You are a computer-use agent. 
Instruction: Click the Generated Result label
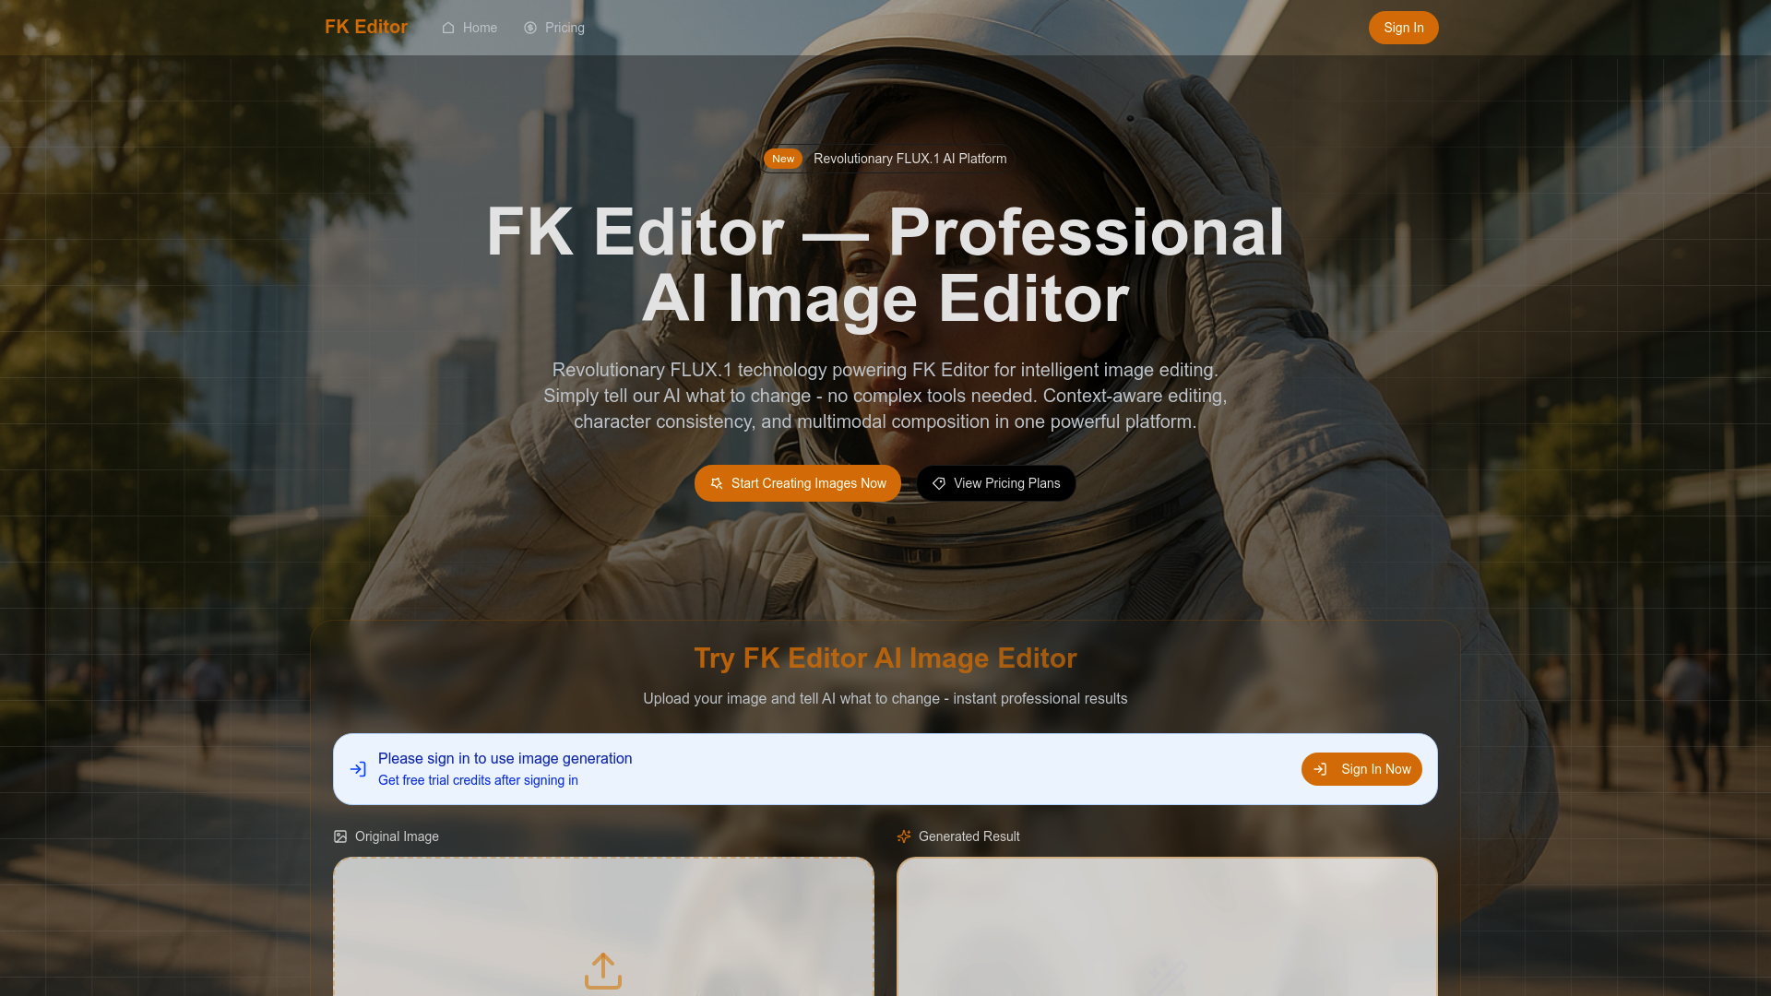[969, 836]
